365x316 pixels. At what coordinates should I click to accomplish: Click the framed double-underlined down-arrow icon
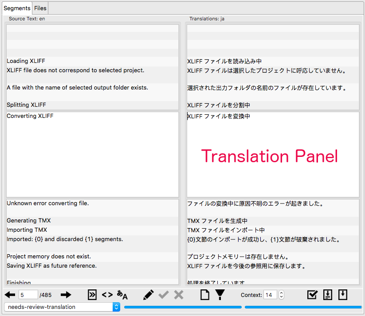pyautogui.click(x=328, y=295)
